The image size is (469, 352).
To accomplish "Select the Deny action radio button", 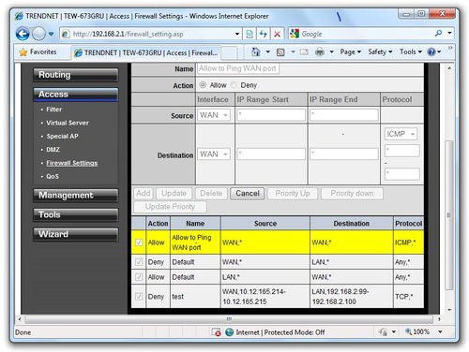I will pyautogui.click(x=234, y=85).
